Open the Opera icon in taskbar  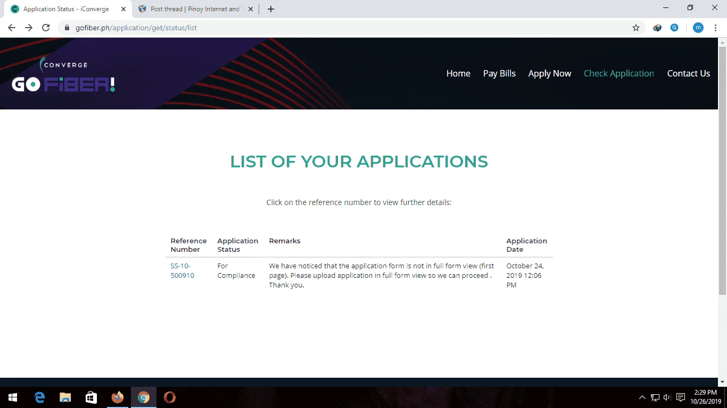(x=169, y=397)
